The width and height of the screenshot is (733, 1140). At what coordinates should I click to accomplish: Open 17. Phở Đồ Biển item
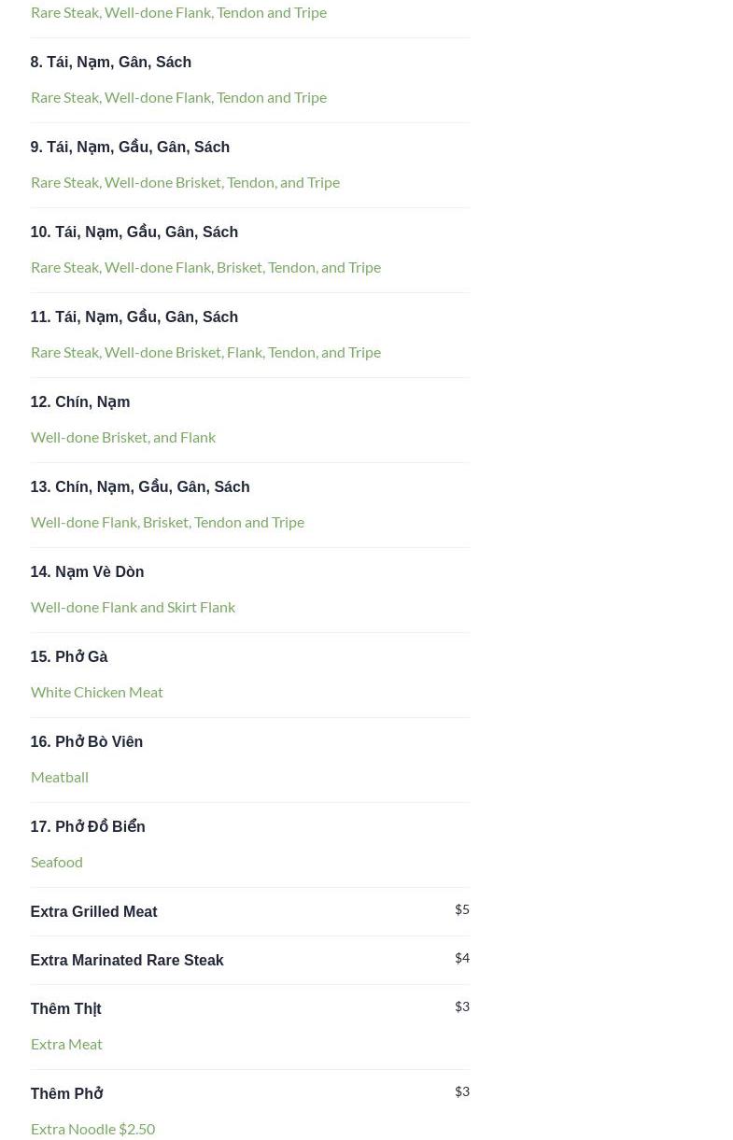pyautogui.click(x=87, y=826)
